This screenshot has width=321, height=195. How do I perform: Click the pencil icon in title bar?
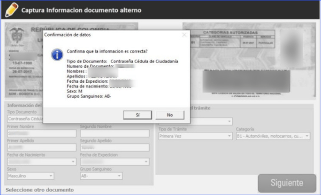point(11,10)
